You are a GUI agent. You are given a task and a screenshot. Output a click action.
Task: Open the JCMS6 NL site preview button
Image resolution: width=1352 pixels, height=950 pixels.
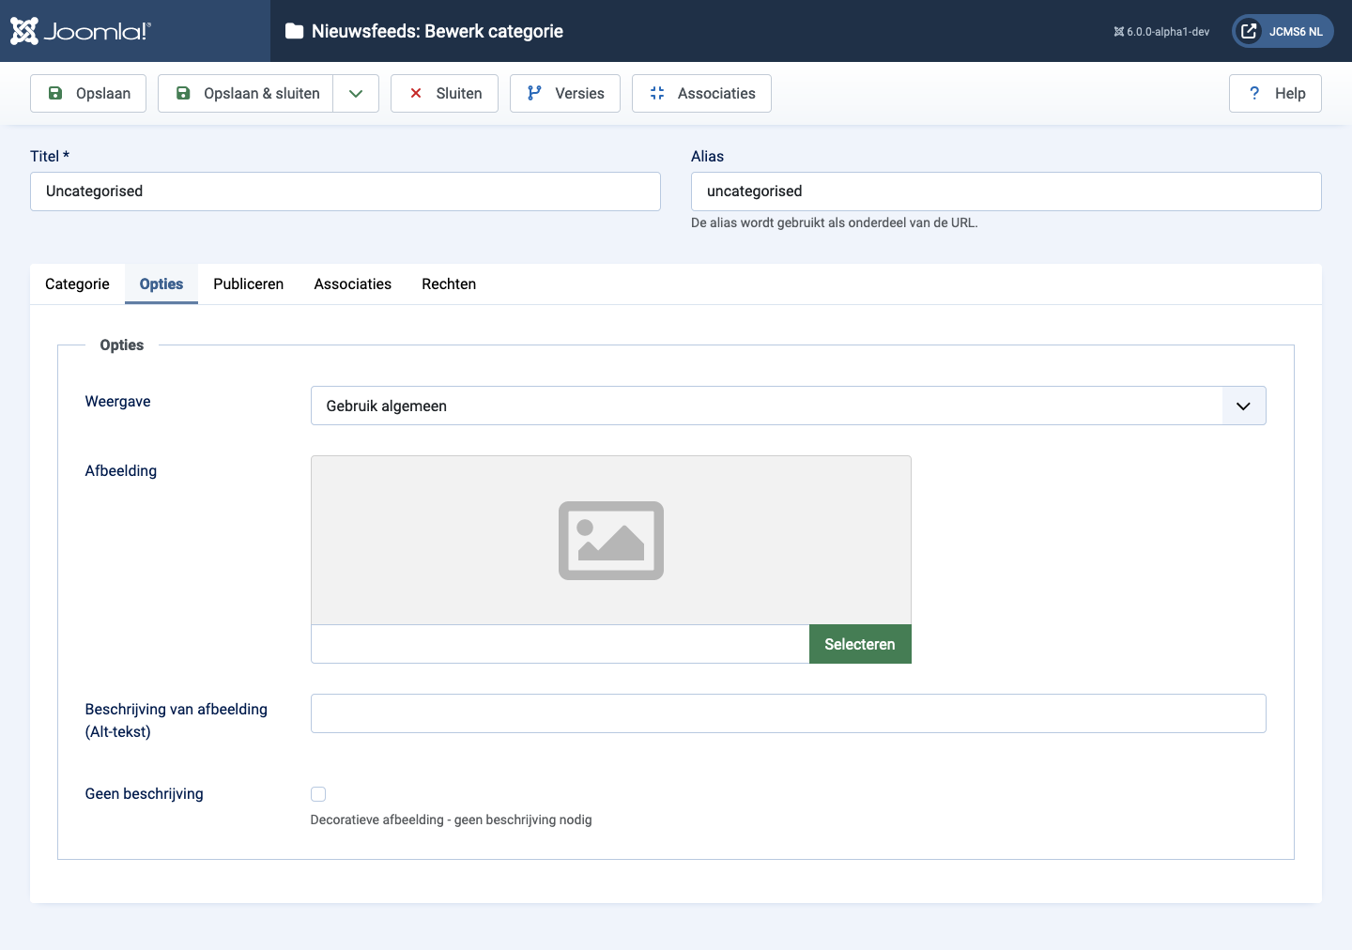pos(1283,31)
